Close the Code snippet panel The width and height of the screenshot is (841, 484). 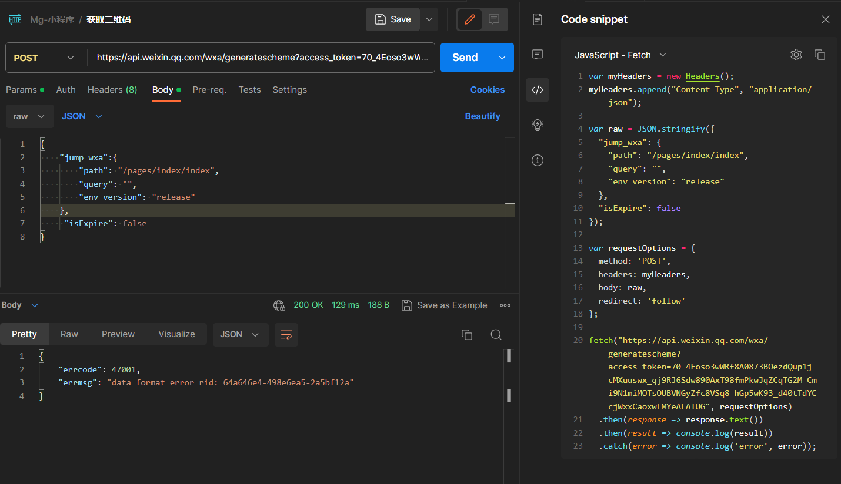tap(826, 19)
